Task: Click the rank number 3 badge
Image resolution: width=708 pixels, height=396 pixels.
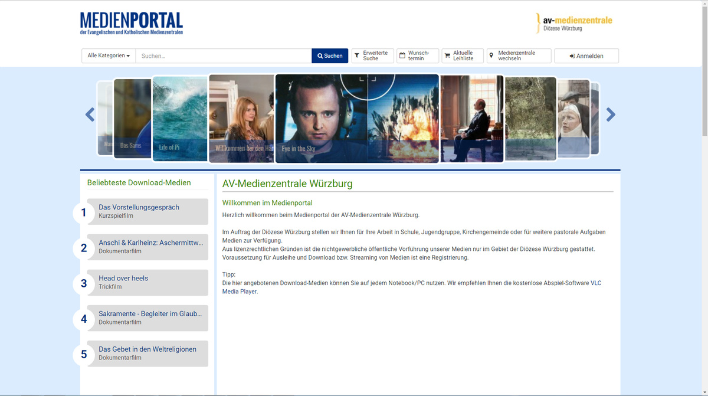Action: (84, 283)
